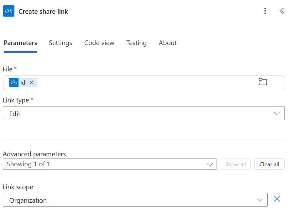288x208 pixels.
Task: Remove the Id token from File field
Action: tap(32, 82)
